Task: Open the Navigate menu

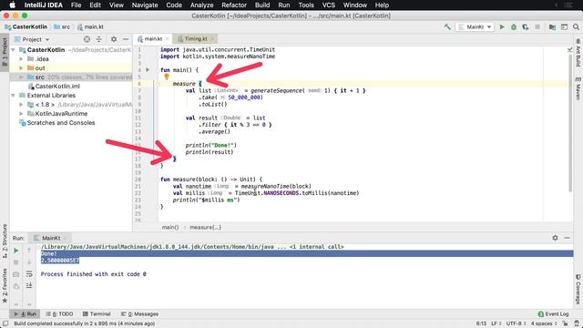Action: (145, 5)
